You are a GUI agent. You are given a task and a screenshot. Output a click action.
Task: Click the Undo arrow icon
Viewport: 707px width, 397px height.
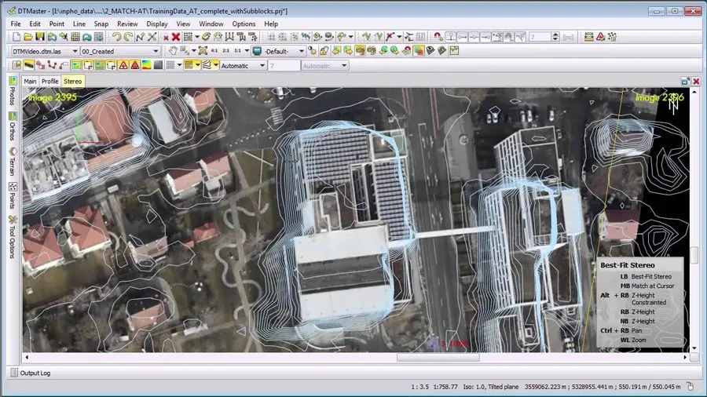pos(117,37)
